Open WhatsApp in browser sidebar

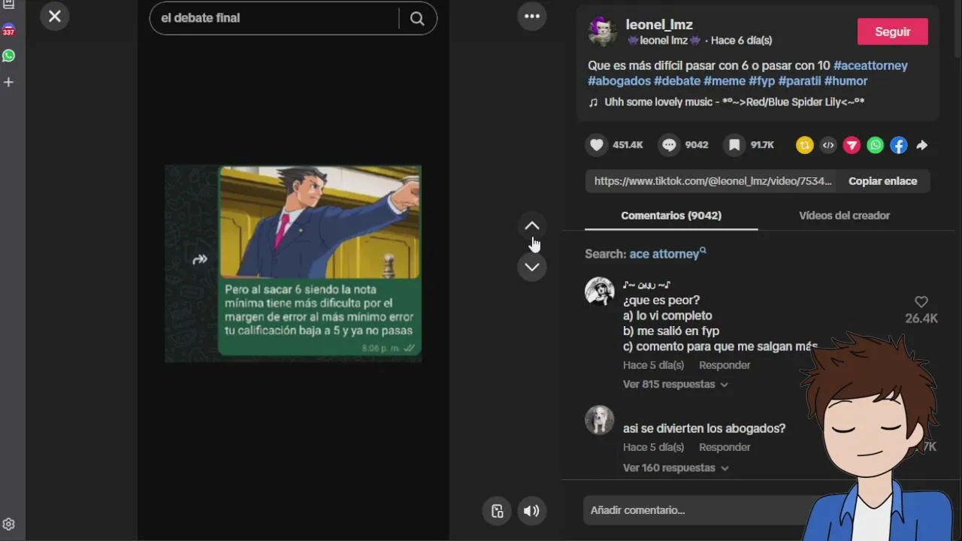pos(9,56)
